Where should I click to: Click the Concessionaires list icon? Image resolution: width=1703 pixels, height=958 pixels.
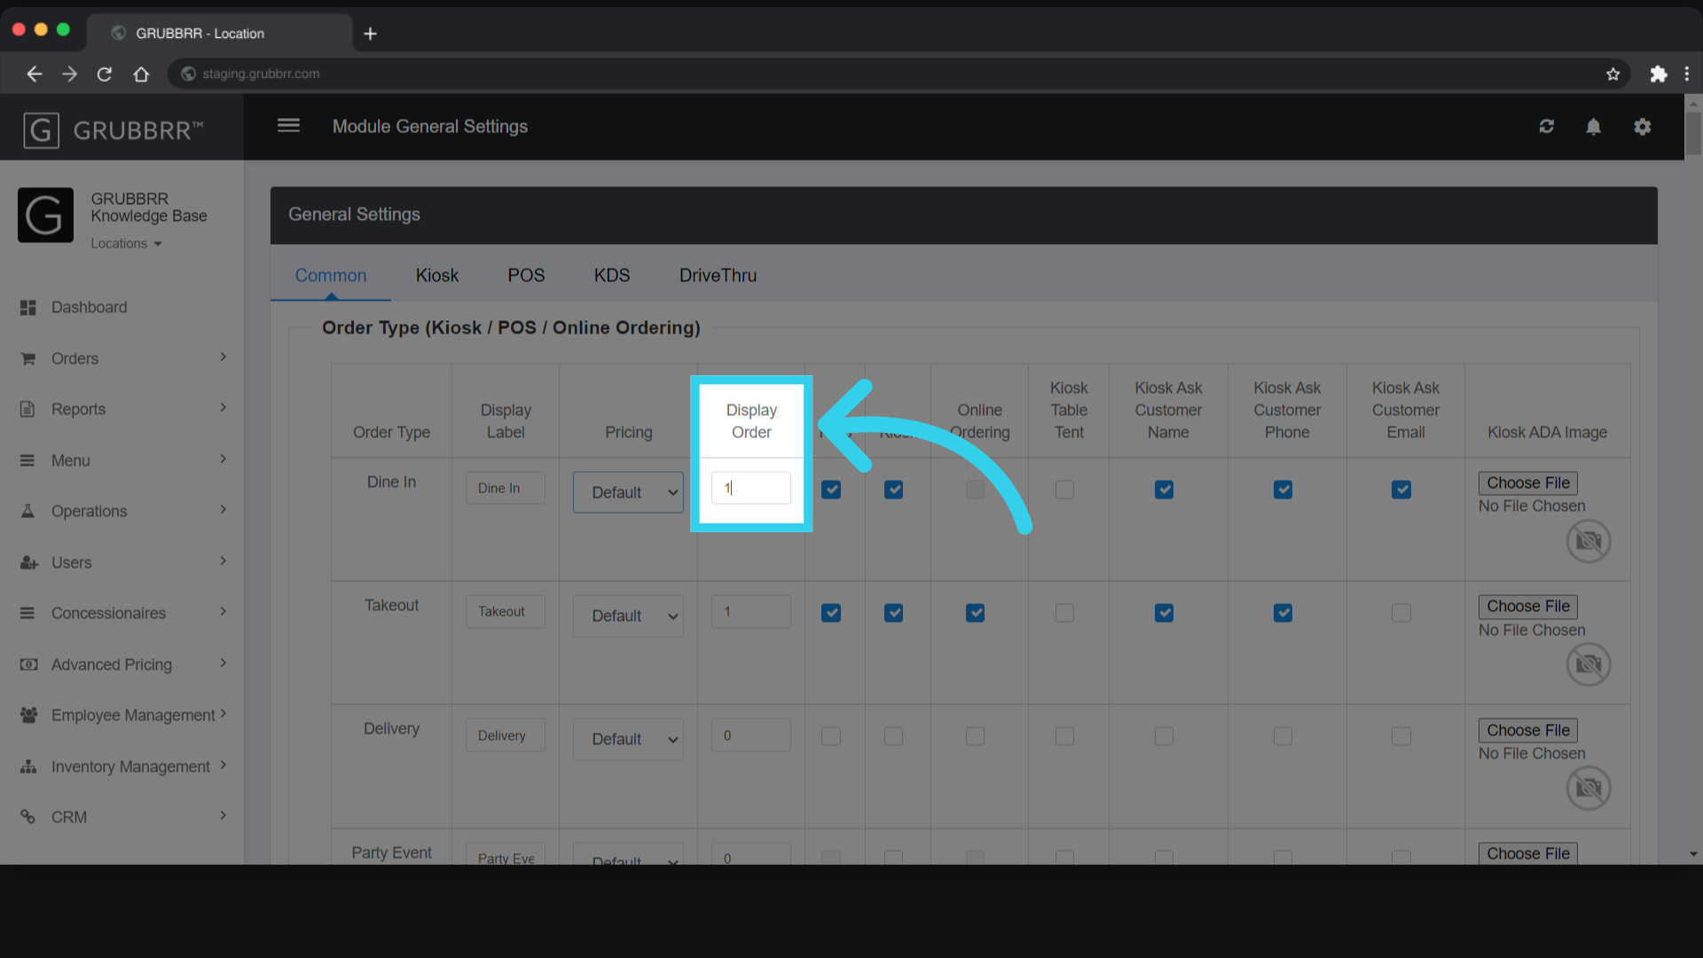click(x=28, y=613)
